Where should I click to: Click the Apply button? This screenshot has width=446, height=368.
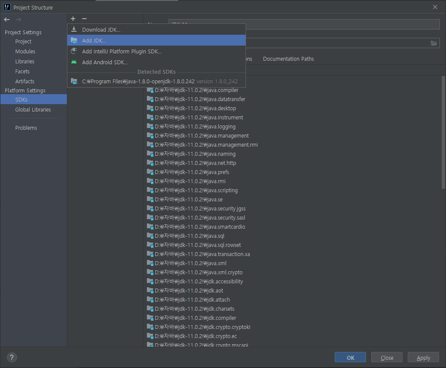[x=423, y=358]
